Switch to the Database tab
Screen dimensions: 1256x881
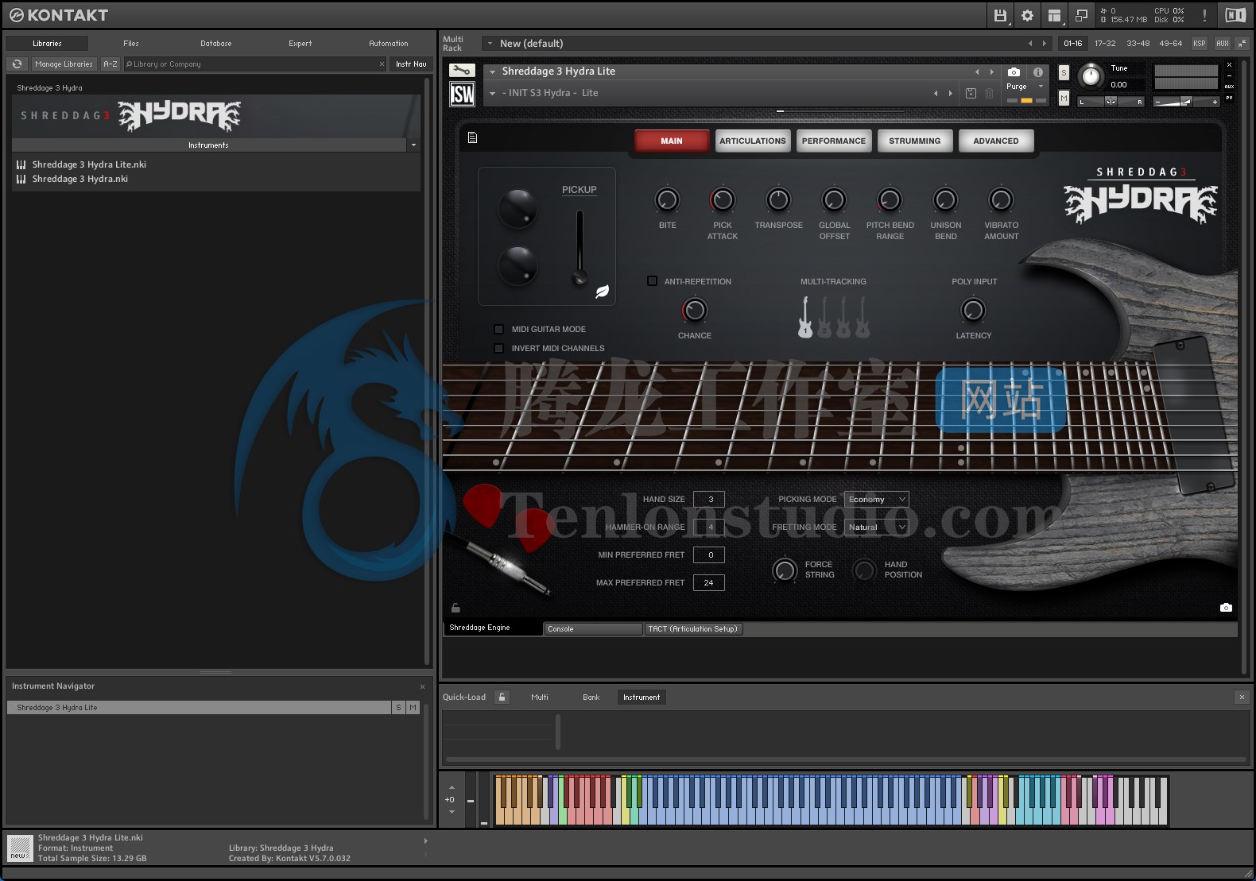pyautogui.click(x=216, y=44)
